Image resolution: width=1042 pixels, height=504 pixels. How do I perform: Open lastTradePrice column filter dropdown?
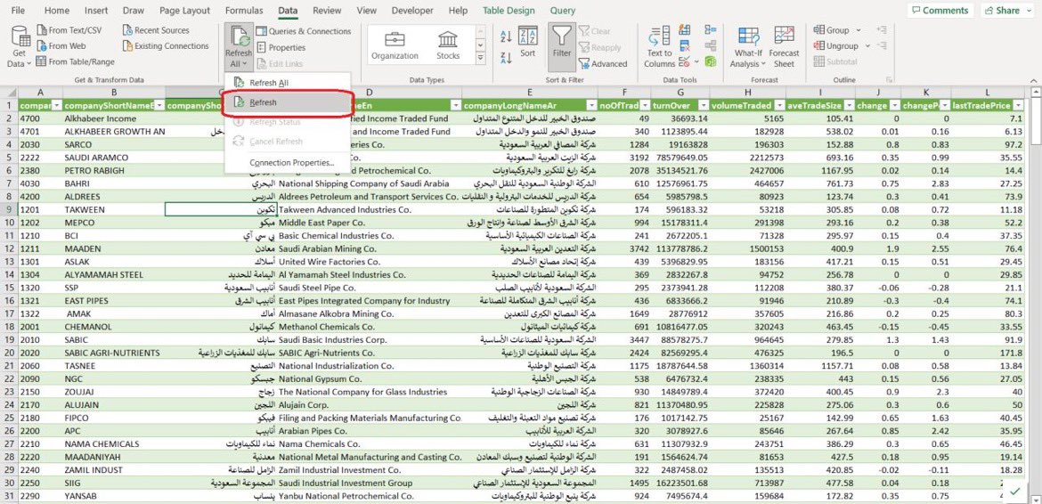1019,106
